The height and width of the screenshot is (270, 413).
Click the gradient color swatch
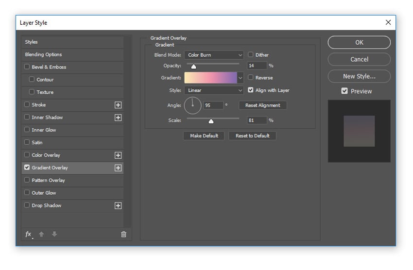pyautogui.click(x=211, y=78)
